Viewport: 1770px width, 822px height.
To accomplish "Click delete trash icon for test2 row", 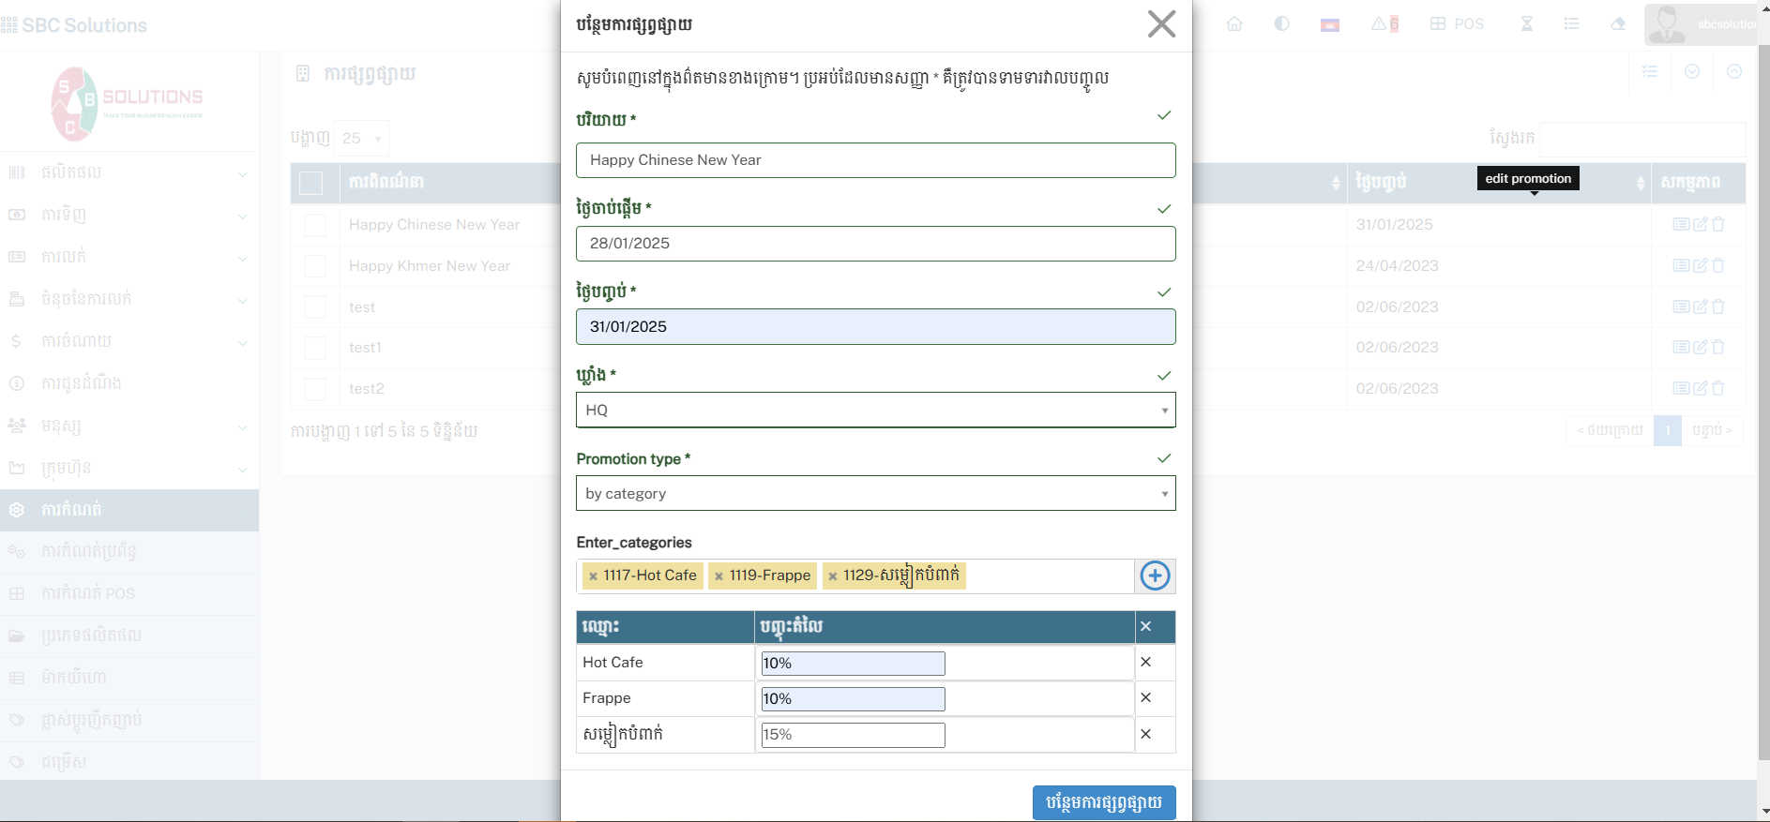I will pos(1718,388).
